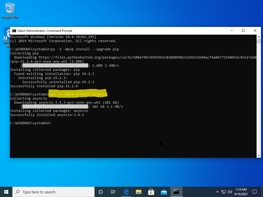Click the 'Collecting pip' output line
This screenshot has width=263, height=197.
(x=24, y=53)
